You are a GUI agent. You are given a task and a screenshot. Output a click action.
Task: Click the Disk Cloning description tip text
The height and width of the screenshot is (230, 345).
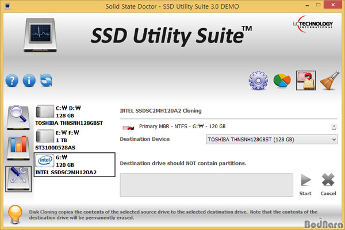(173, 215)
